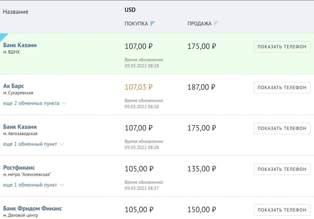Click the Название column header
The width and height of the screenshot is (314, 219).
click(x=16, y=12)
